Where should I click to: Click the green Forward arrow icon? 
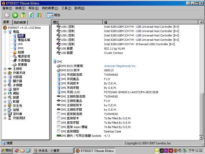click(x=15, y=15)
